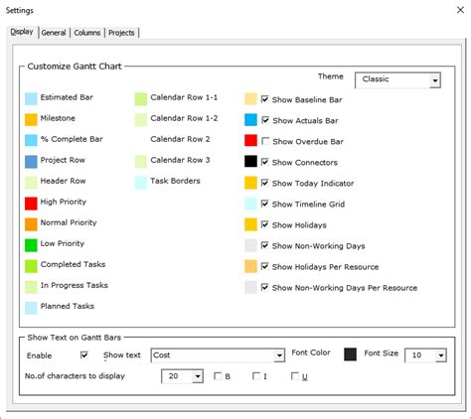Uncheck Show Timeline Grid
Image resolution: width=471 pixels, height=419 pixels.
point(264,204)
